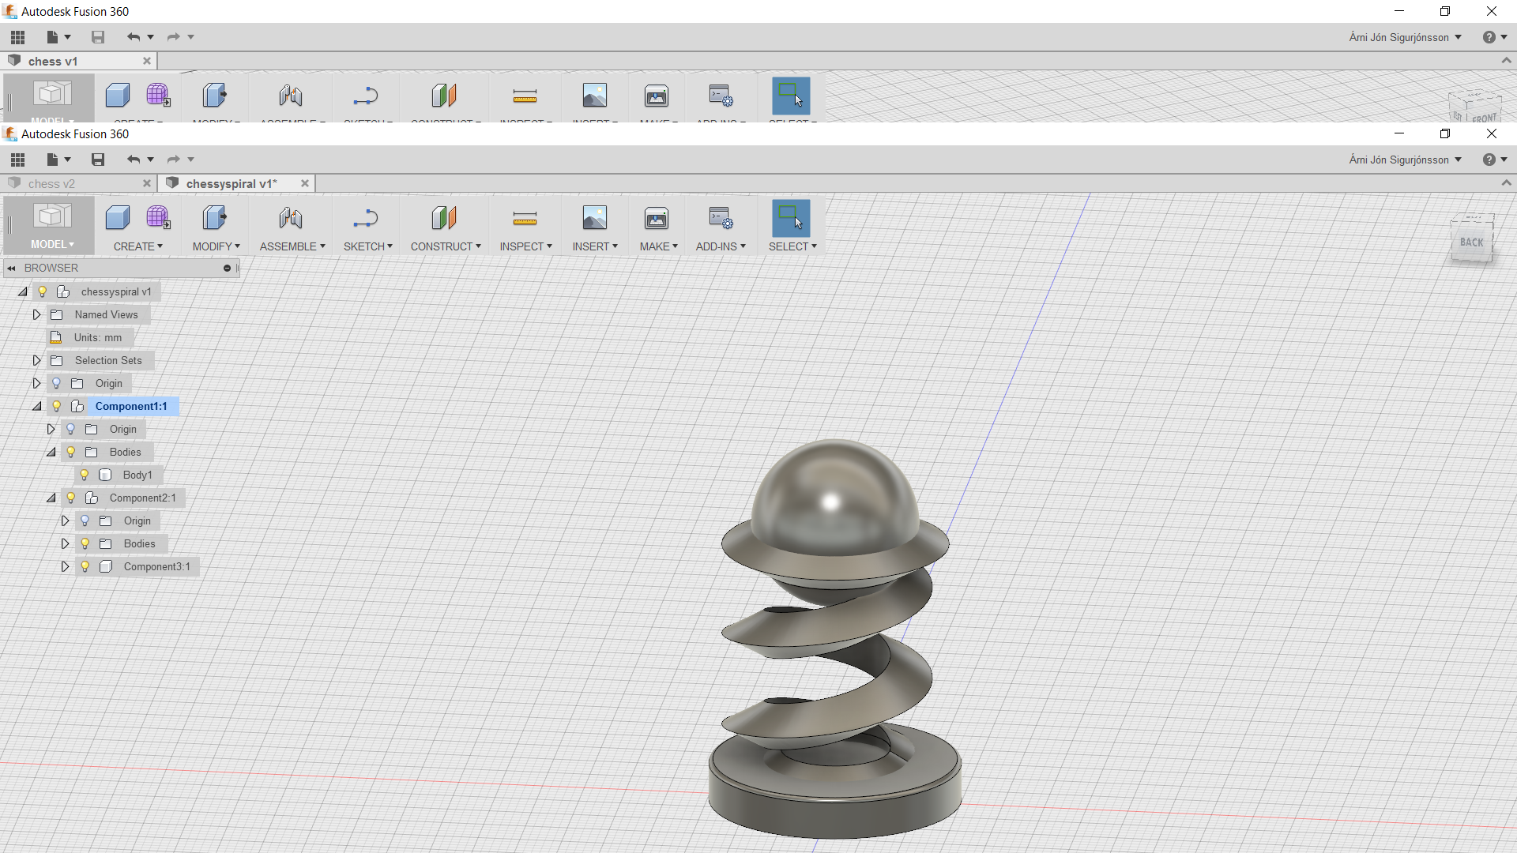Click the Save icon in front window

click(x=98, y=160)
